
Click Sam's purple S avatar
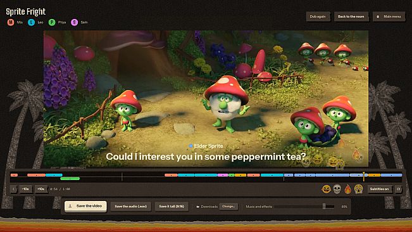point(74,22)
